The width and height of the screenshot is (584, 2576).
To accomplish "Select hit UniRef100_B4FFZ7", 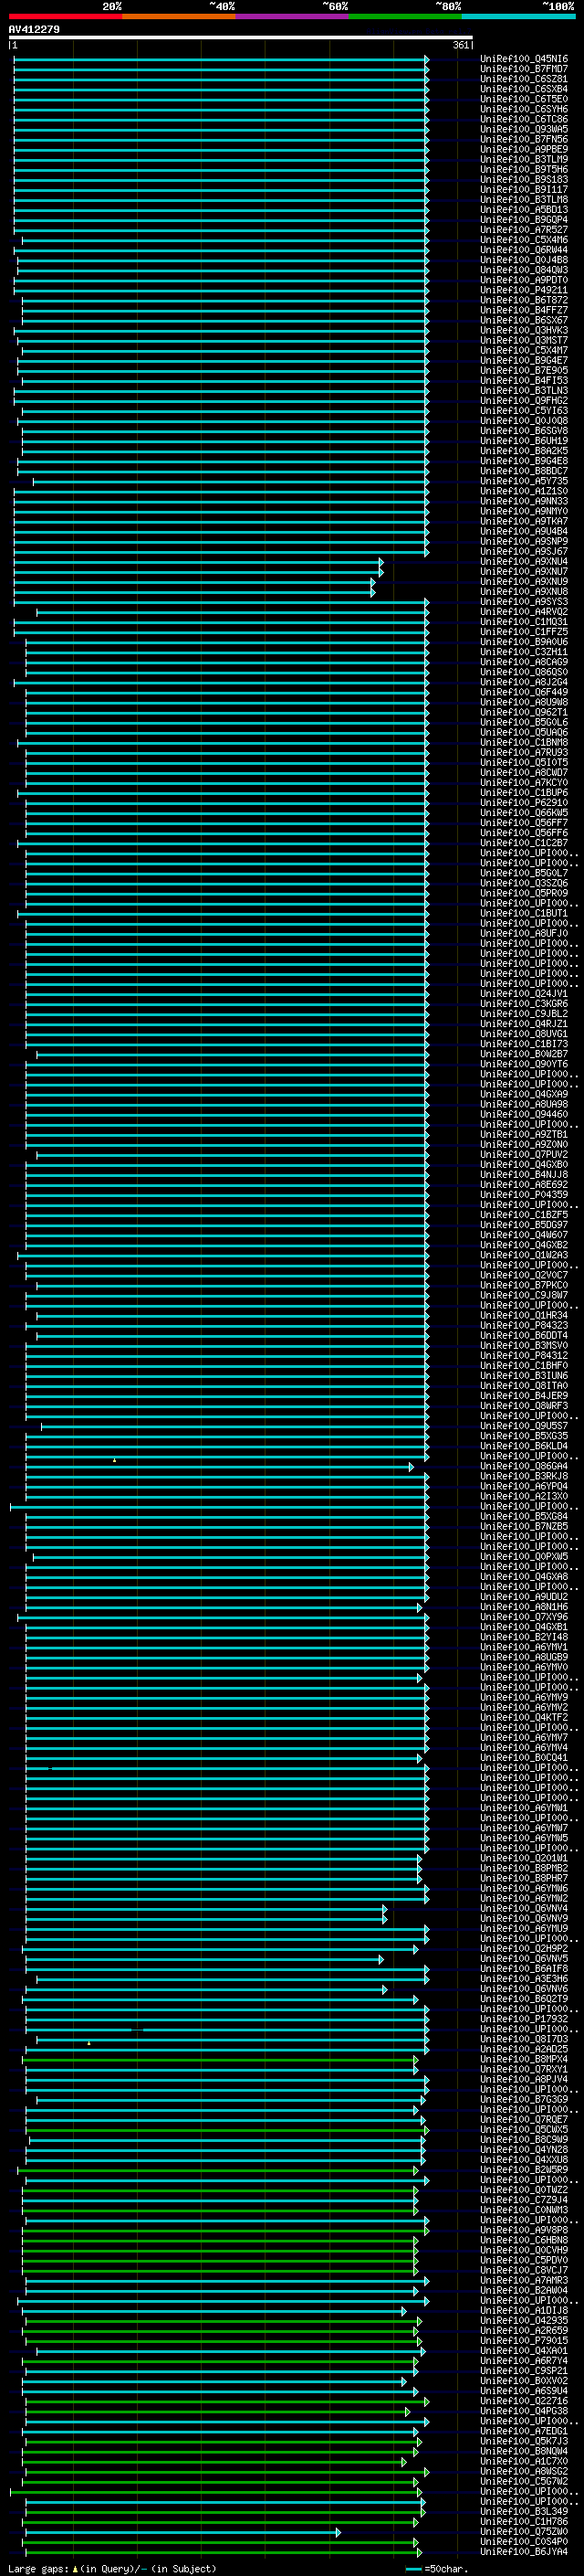I will (x=524, y=310).
